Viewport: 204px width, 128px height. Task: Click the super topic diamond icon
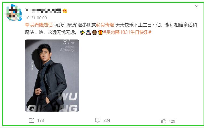click(27, 25)
